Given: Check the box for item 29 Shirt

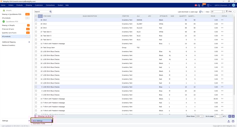Looking at the screenshot, I should pyautogui.click(x=36, y=24).
